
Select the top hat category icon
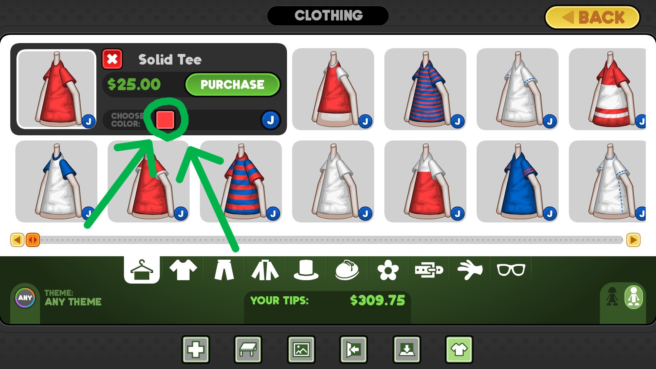[306, 270]
